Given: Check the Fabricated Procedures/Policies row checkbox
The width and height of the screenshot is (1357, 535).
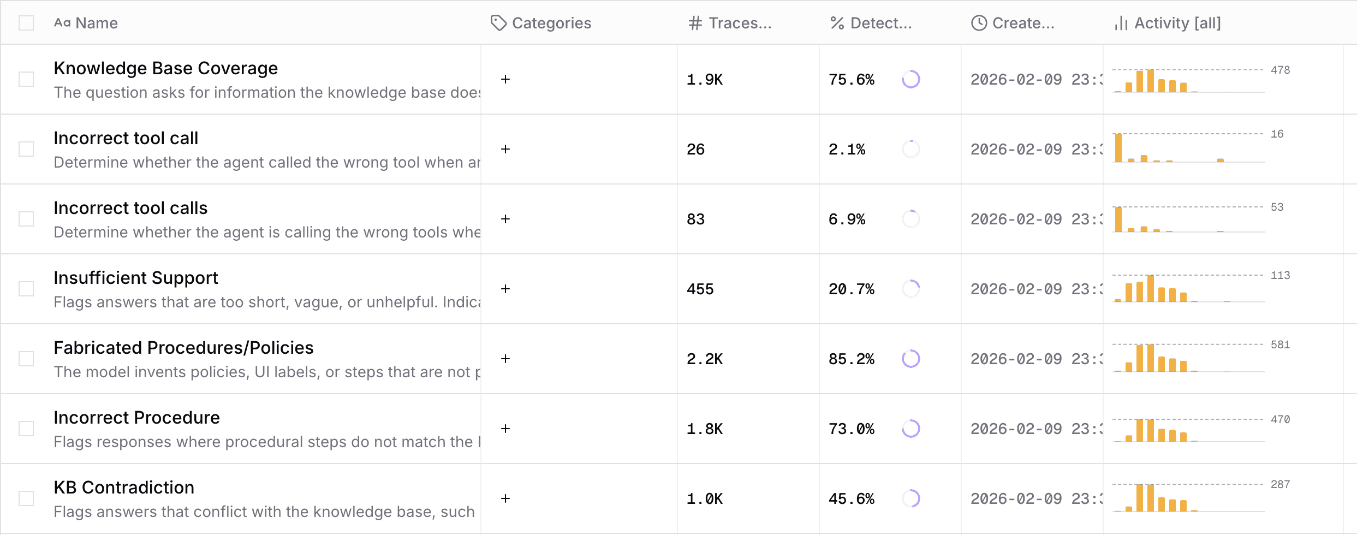Looking at the screenshot, I should (26, 359).
